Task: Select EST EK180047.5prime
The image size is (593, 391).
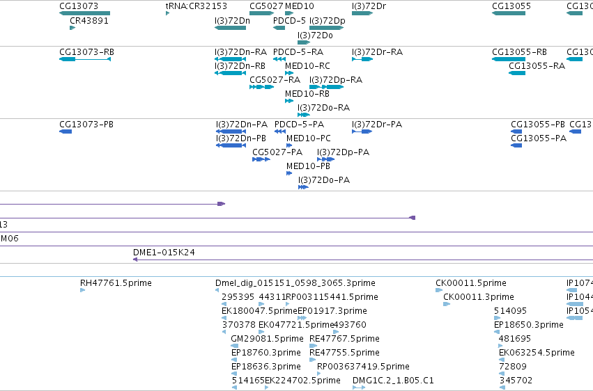Action: 224,318
